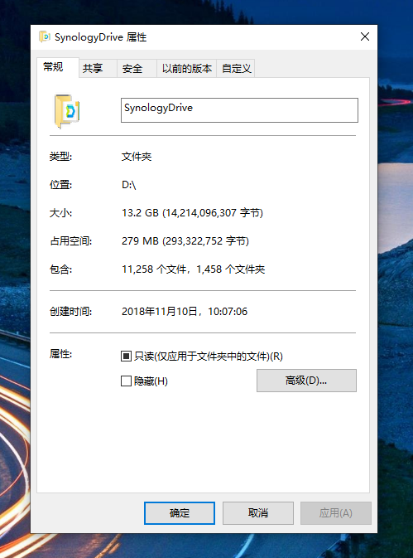This screenshot has height=558, width=413.
Task: Confirm with the 确定 button
Action: (x=180, y=512)
